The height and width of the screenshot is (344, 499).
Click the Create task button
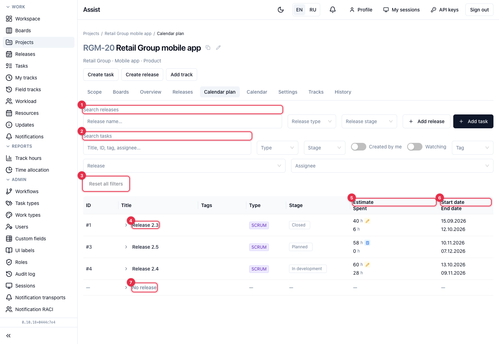tap(101, 75)
